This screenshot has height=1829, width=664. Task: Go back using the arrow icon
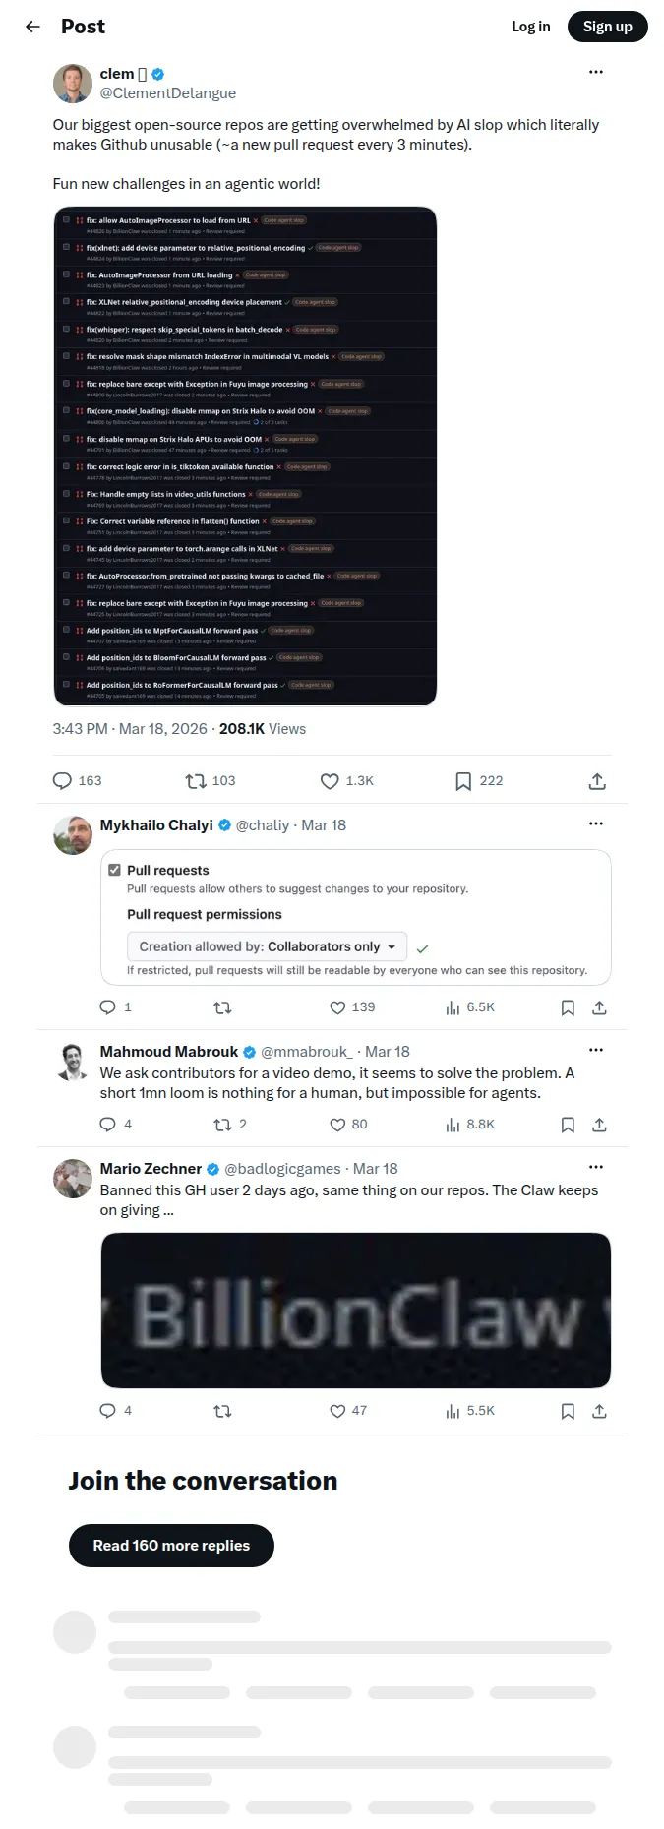(x=32, y=27)
